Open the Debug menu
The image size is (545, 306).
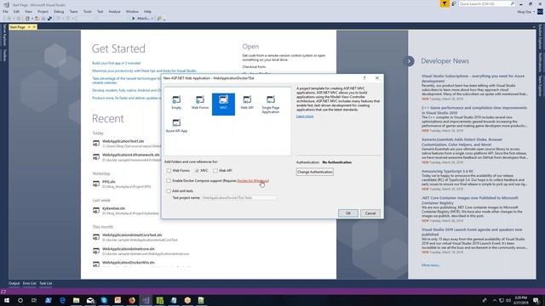click(x=59, y=11)
